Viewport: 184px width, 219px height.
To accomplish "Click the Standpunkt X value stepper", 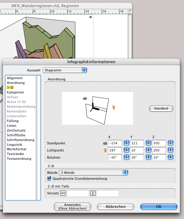I will tap(126, 143).
